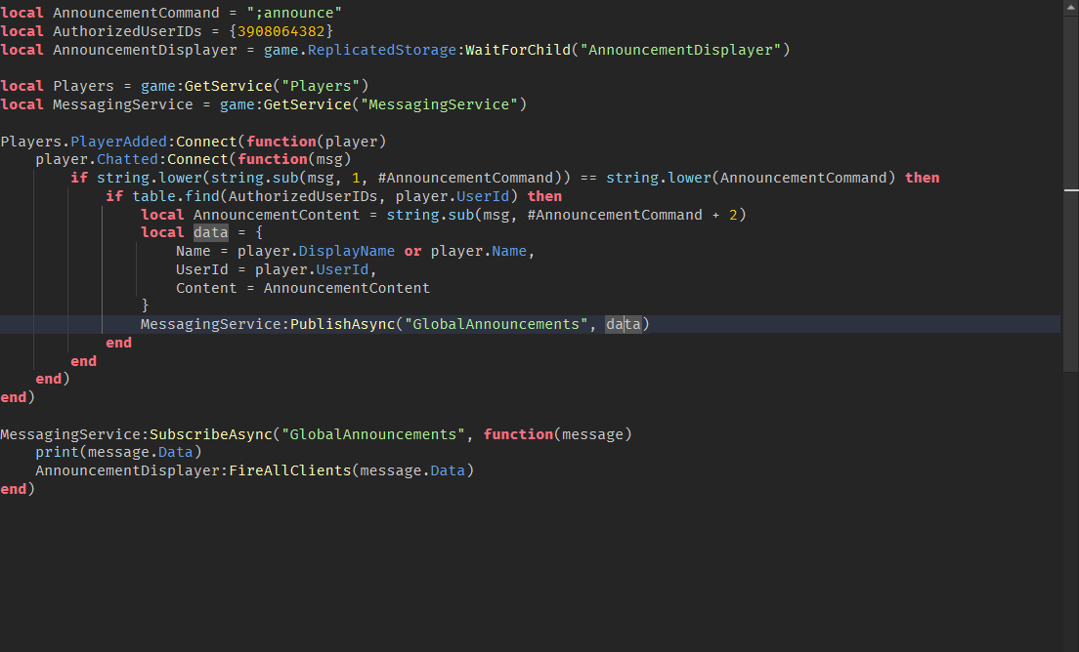Click the AnnouncementCommand variable on the first line
Screen dimensions: 1079x652
pos(136,13)
